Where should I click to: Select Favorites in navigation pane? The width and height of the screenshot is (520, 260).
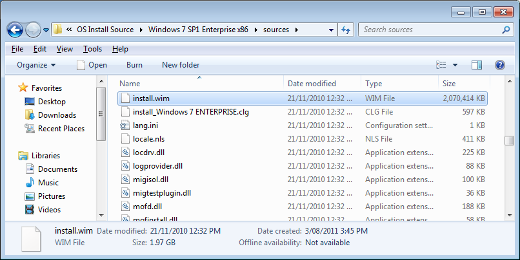point(46,88)
